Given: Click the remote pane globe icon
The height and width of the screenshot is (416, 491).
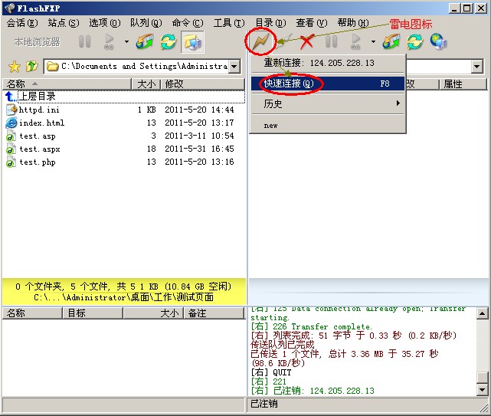Looking at the screenshot, I should point(439,41).
